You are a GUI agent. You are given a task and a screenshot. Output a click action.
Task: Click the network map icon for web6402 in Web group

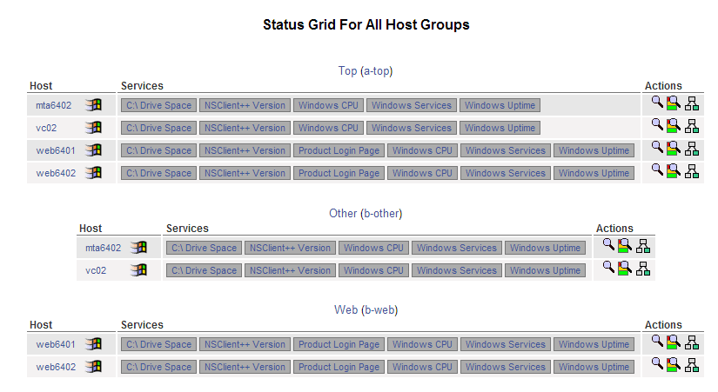pyautogui.click(x=692, y=365)
